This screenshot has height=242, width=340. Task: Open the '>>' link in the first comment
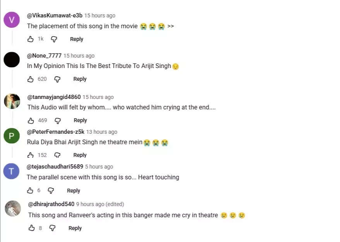pos(171,26)
